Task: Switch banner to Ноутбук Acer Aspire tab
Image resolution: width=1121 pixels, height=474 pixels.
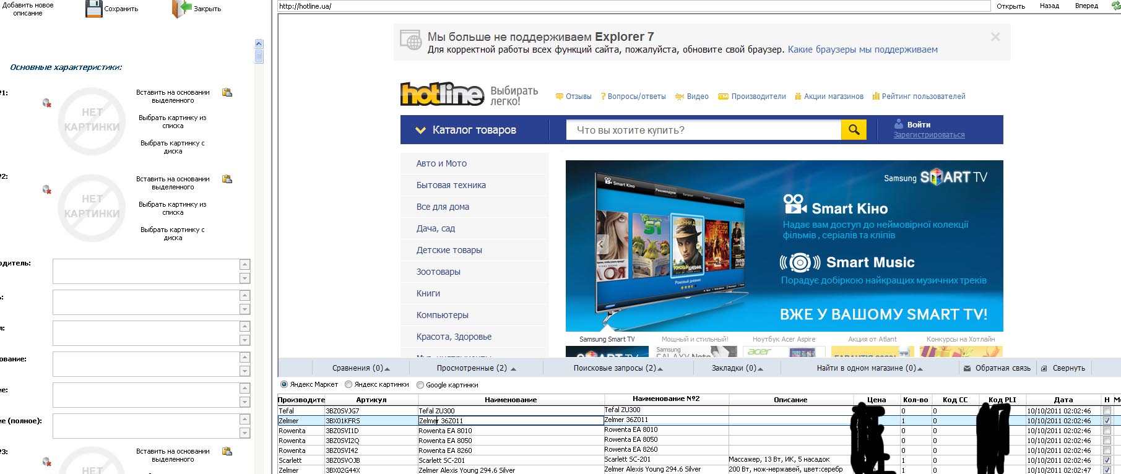Action: [x=784, y=339]
